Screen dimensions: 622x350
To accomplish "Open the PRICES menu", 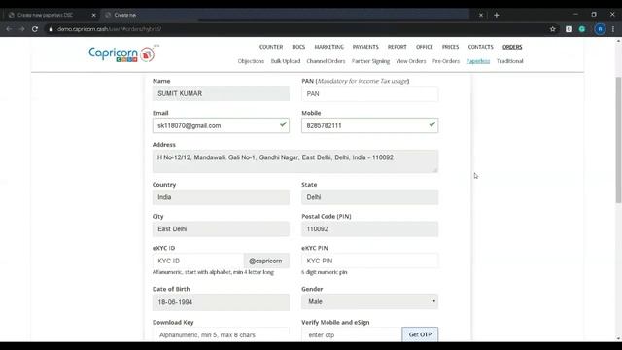I will (450, 47).
